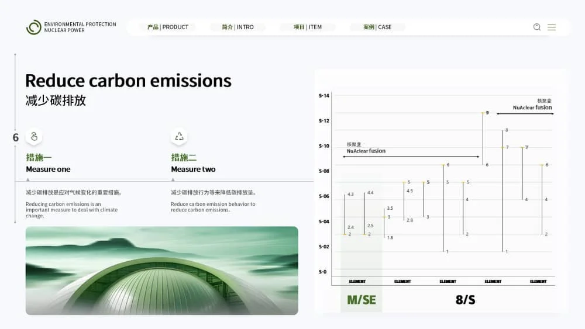Click the green dome building image

[x=162, y=271]
